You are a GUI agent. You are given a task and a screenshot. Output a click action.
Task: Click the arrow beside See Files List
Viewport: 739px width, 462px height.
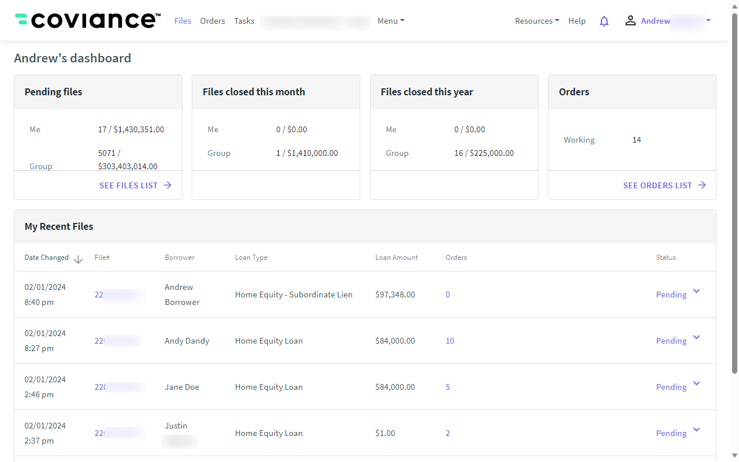(167, 185)
